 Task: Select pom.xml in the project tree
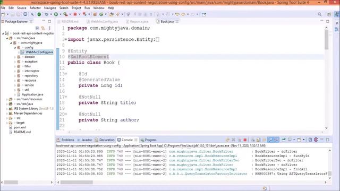tap(18, 127)
